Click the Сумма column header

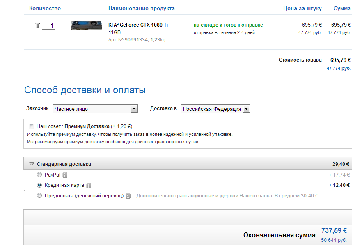(342, 8)
